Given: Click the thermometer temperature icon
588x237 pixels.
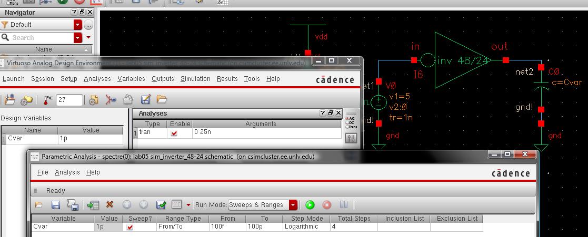Looking at the screenshot, I should (48, 100).
